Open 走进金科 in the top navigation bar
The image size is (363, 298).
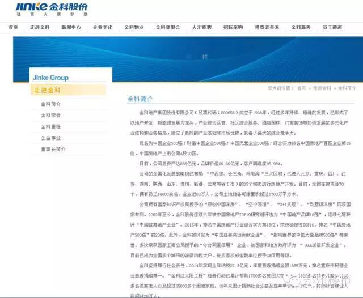click(40, 27)
